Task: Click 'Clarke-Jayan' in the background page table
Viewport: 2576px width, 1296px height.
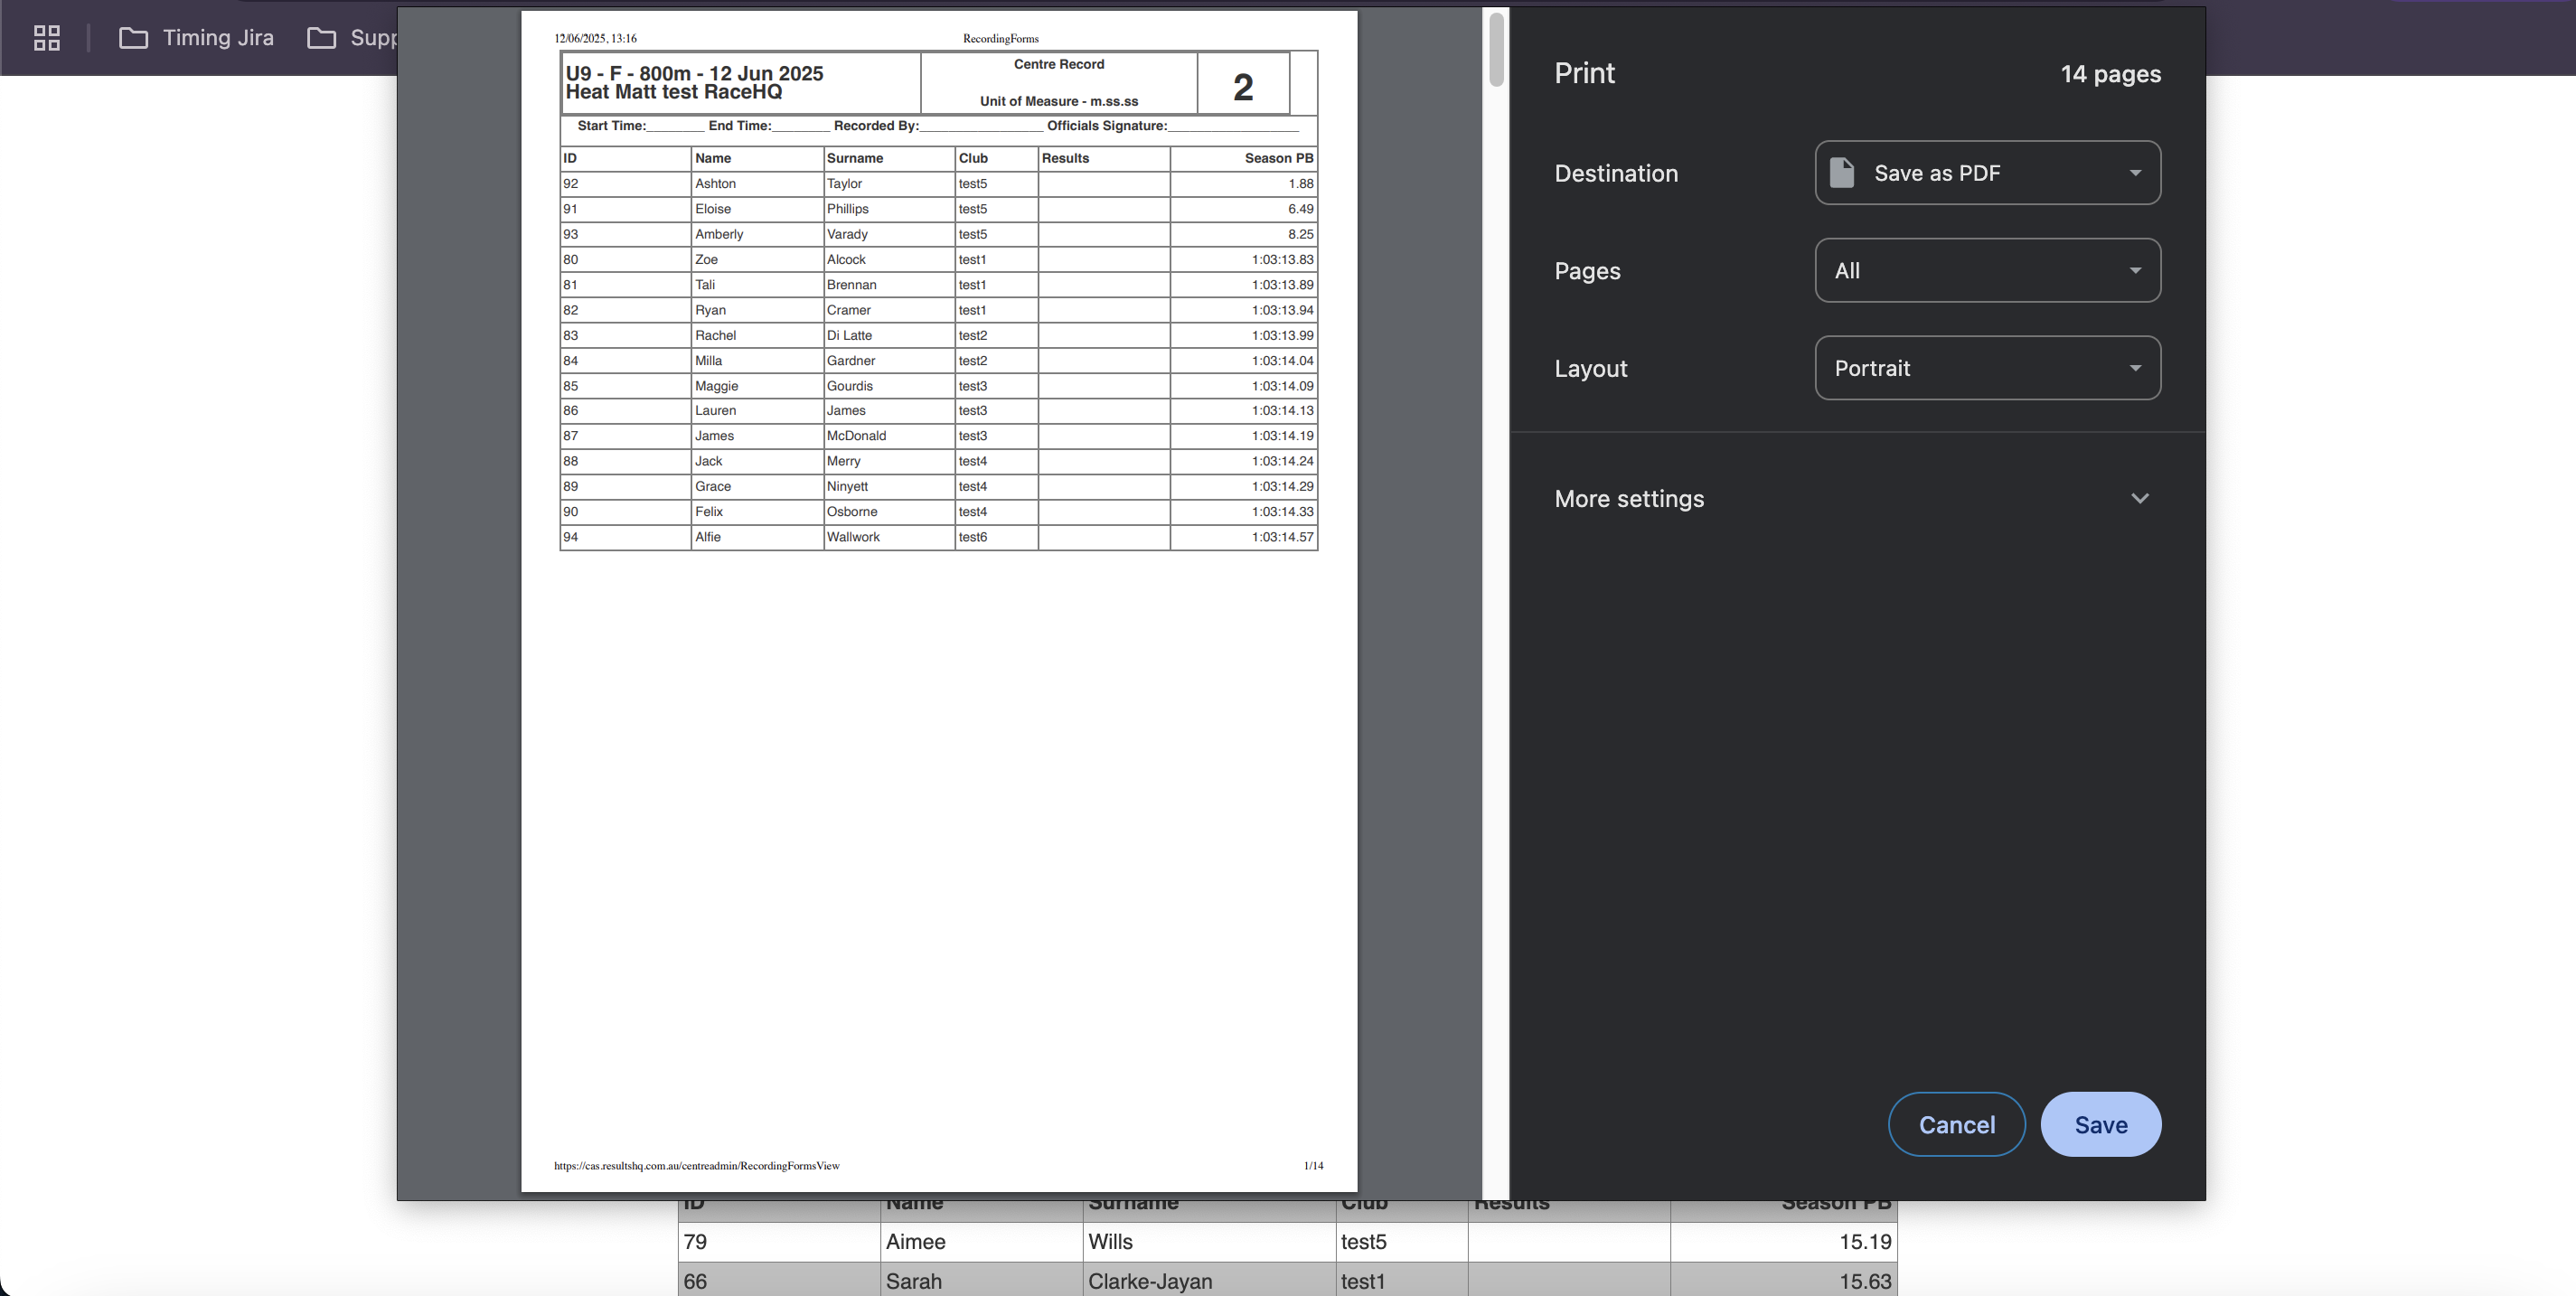Action: point(1150,1281)
